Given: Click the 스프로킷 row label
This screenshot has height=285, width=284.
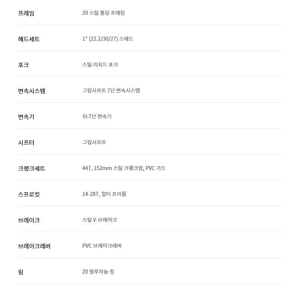Looking at the screenshot, I should (x=29, y=194).
